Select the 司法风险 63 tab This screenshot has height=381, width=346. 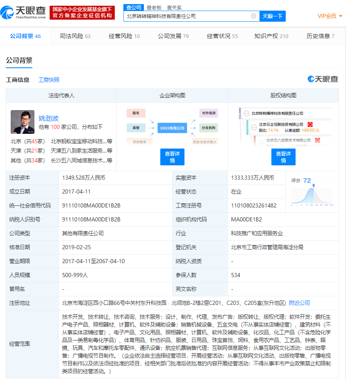pos(75,36)
